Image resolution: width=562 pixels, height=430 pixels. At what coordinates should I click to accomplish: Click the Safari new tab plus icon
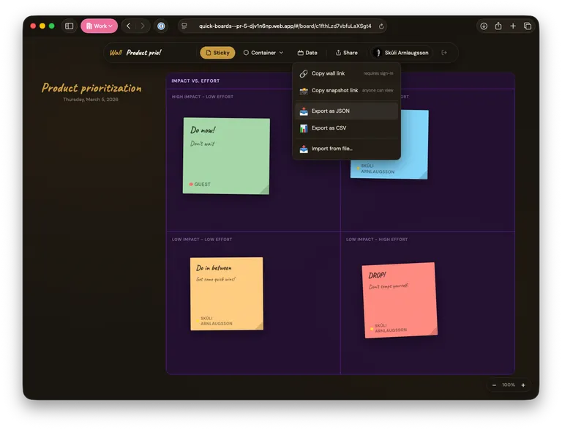513,26
